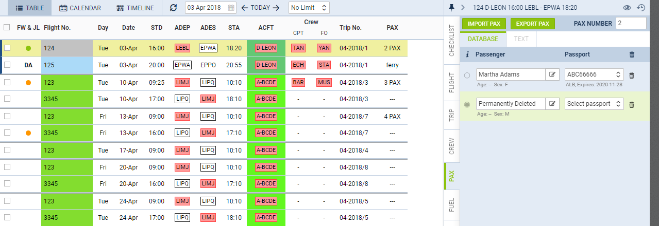
Task: Select the Martha Adams radio button
Action: pyautogui.click(x=467, y=75)
